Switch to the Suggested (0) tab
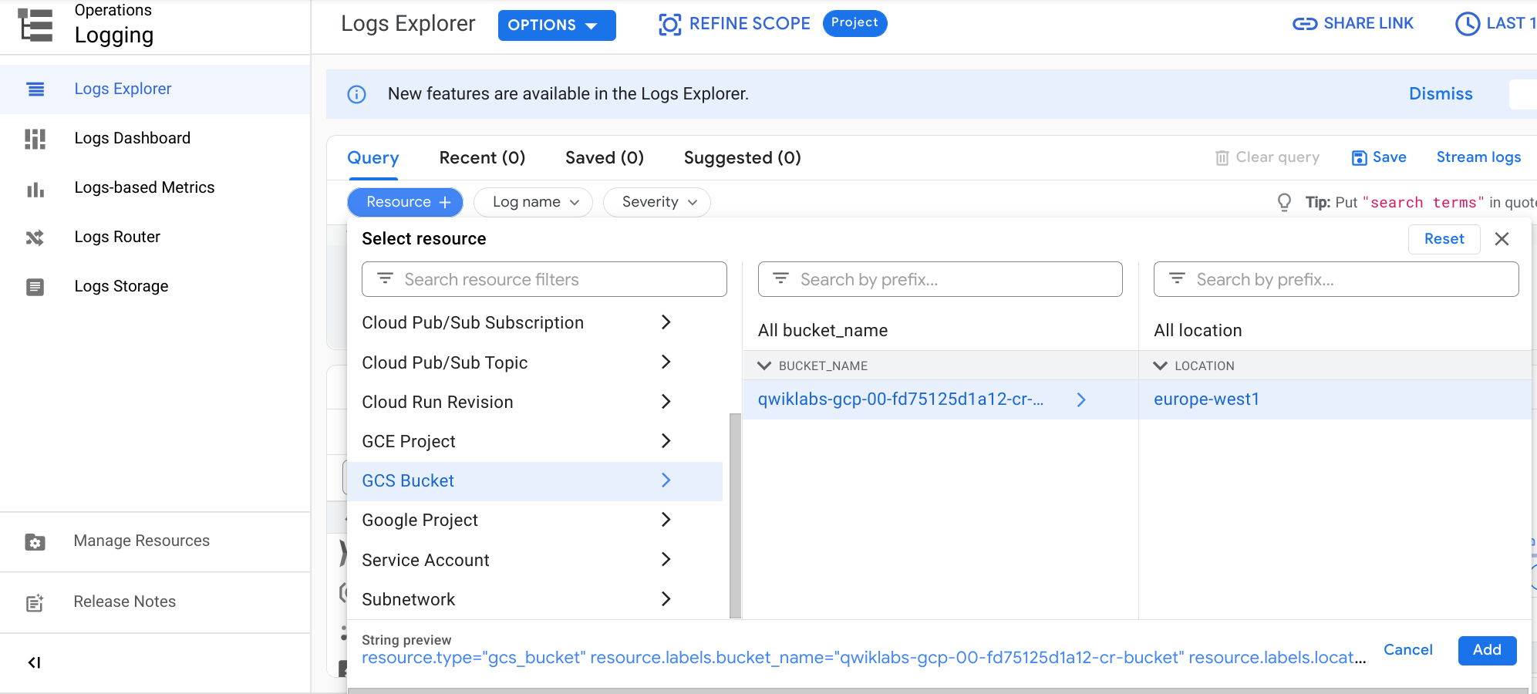This screenshot has width=1537, height=694. pyautogui.click(x=742, y=158)
